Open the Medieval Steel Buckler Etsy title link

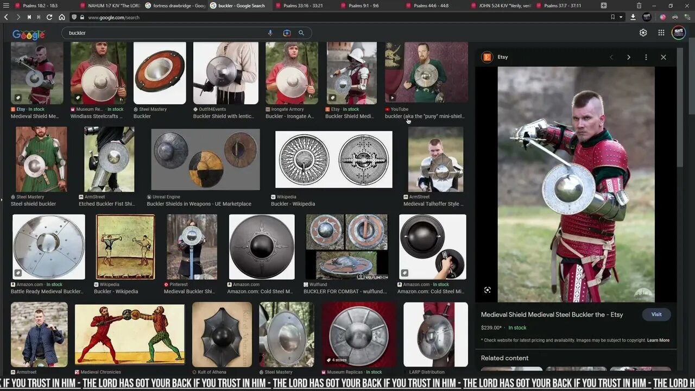[x=552, y=315]
